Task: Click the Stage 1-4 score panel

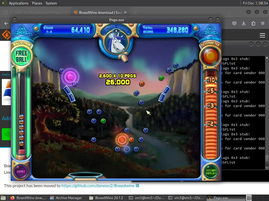Action: click(x=67, y=30)
